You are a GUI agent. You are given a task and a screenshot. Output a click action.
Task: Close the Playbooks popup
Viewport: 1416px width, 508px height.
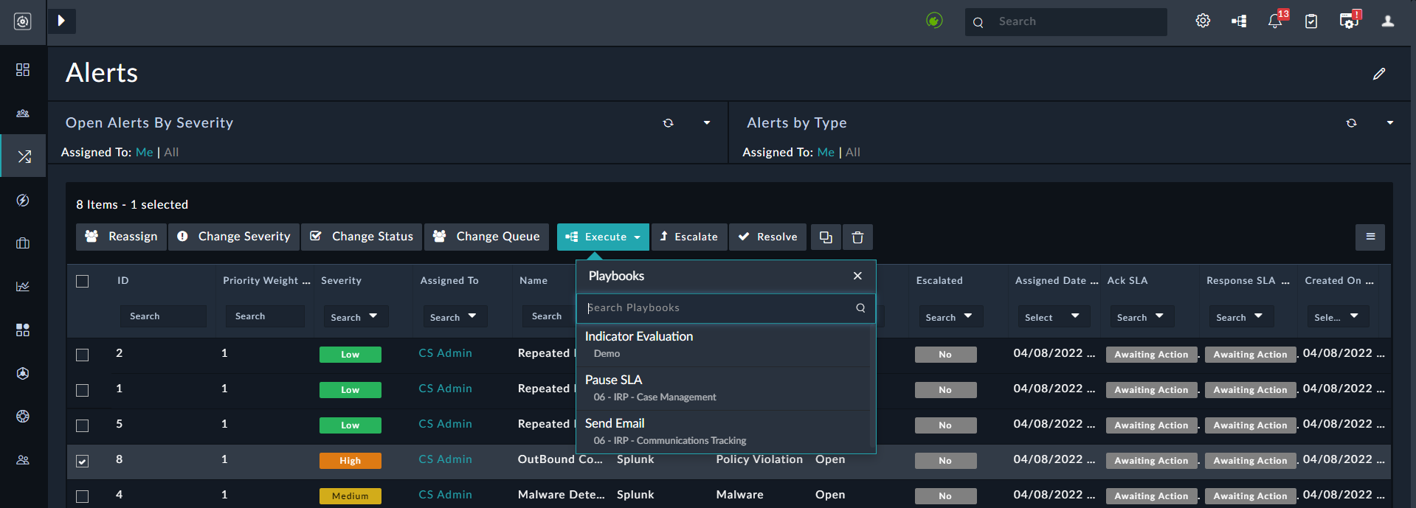(857, 276)
